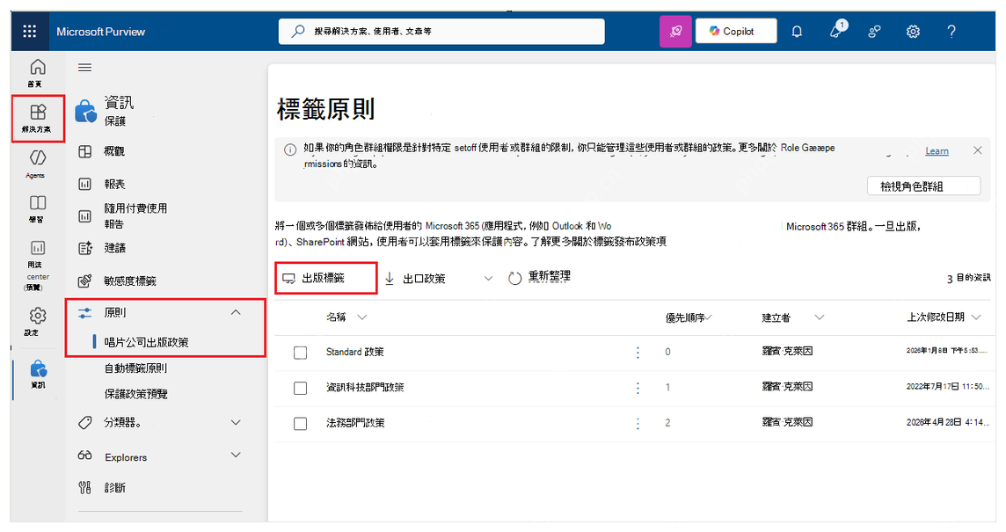Check the 資訊科技部門政策 row checkbox

(300, 389)
